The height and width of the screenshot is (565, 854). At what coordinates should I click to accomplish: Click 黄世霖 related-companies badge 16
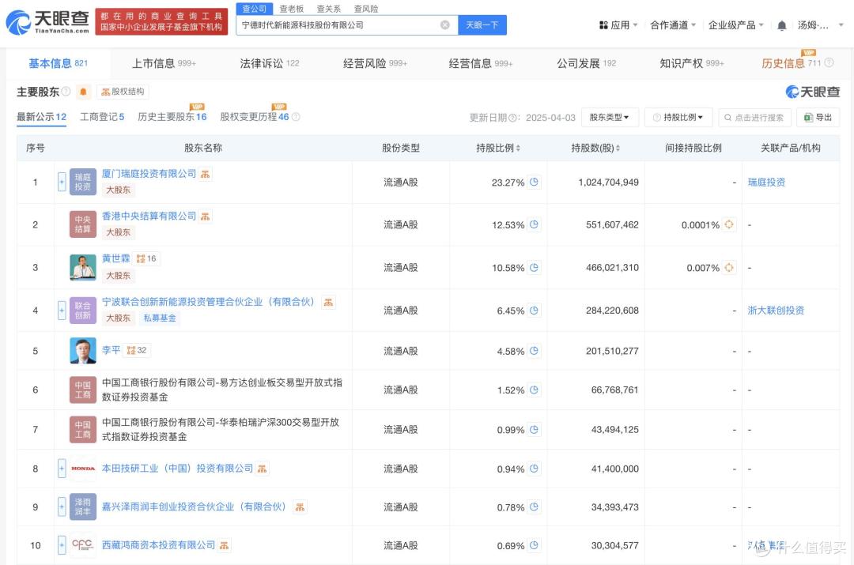point(146,259)
